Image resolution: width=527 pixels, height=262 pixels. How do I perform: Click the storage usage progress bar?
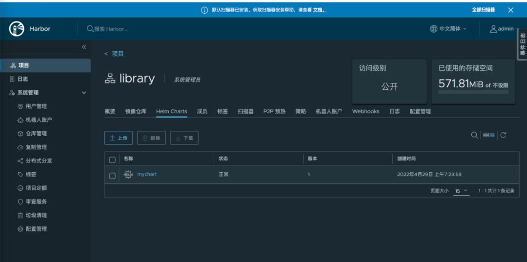click(x=473, y=92)
